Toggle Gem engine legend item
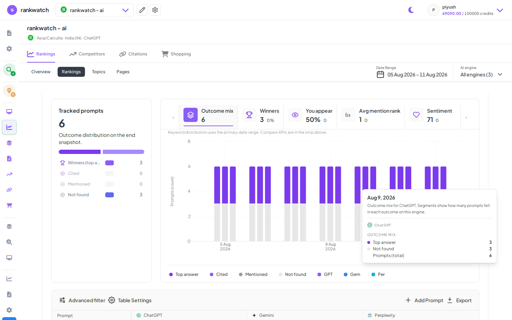 (x=352, y=274)
